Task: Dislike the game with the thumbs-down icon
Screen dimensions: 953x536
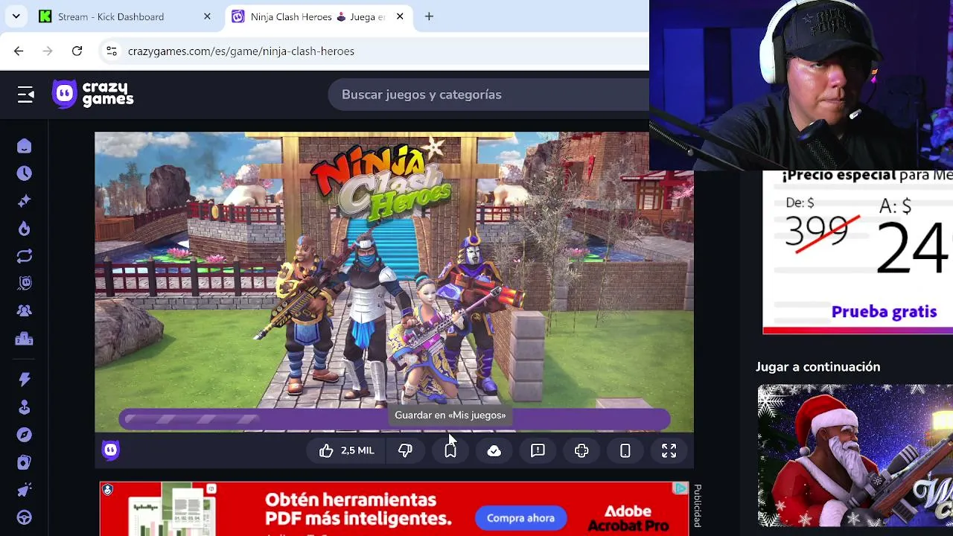Action: coord(405,450)
